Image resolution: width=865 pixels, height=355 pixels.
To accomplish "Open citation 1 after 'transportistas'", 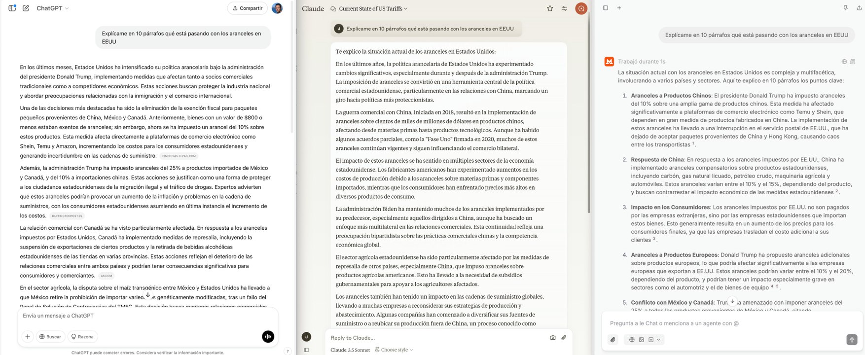I will coord(693,143).
